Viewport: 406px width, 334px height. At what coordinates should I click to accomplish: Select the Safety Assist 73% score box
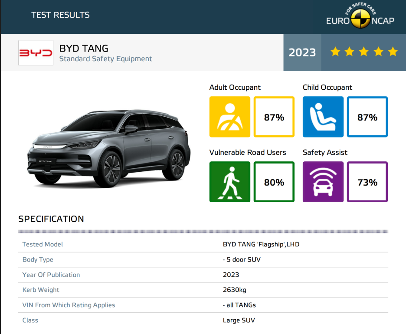tap(367, 182)
